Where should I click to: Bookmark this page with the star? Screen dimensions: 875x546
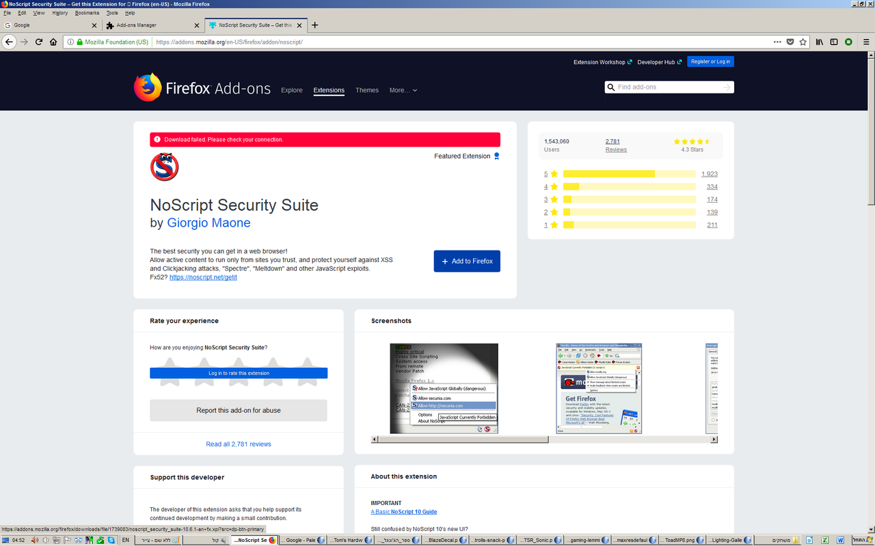click(803, 42)
